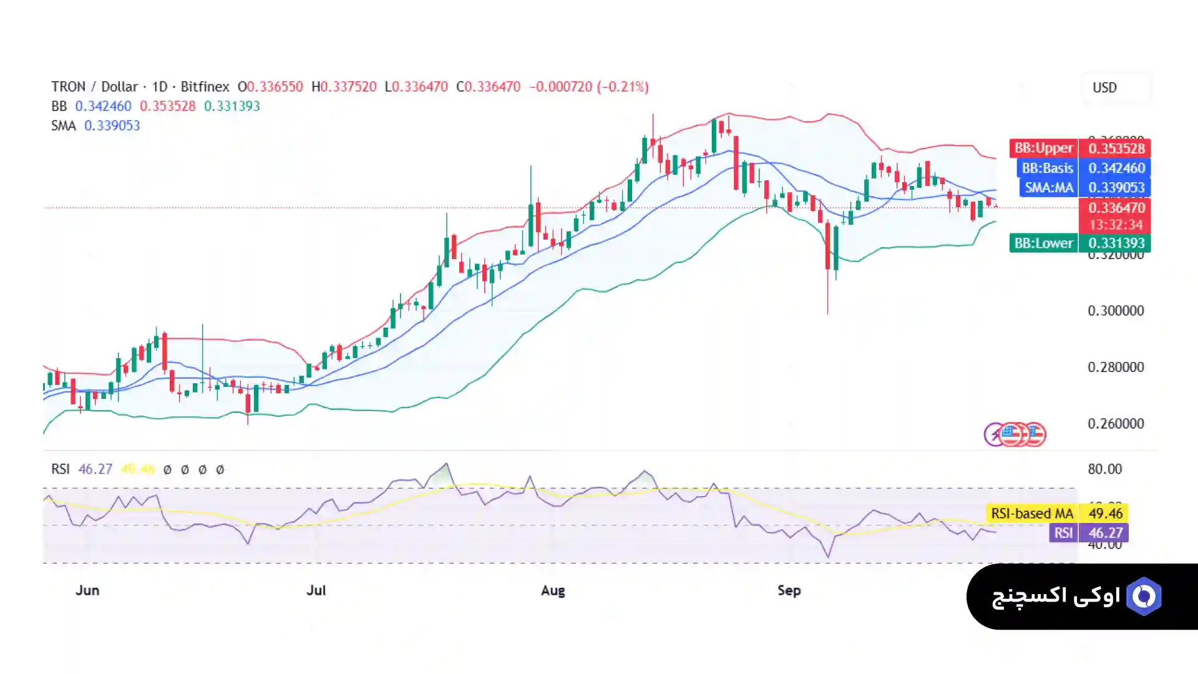Click the TRON / Dollar symbol title
The height and width of the screenshot is (674, 1198).
point(94,87)
